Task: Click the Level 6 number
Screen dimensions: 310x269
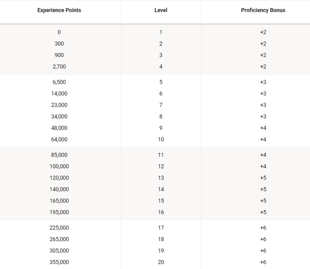Action: point(161,94)
